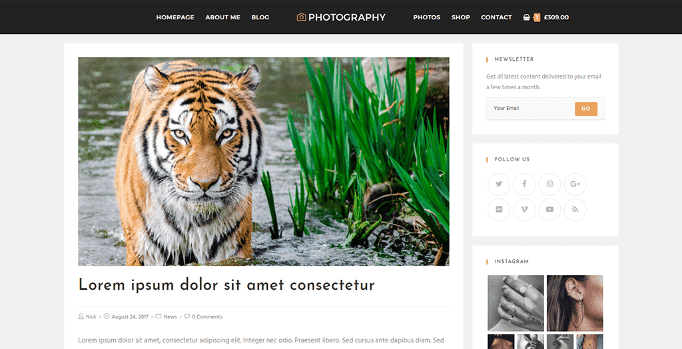This screenshot has height=349, width=682.
Task: Open the Photos menu item
Action: point(427,17)
